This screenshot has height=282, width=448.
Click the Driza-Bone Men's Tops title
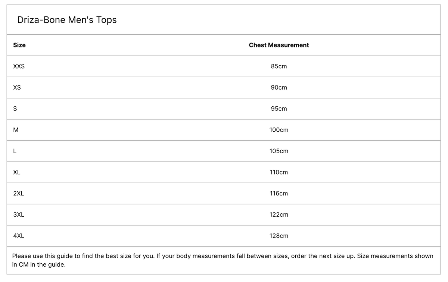(x=67, y=20)
